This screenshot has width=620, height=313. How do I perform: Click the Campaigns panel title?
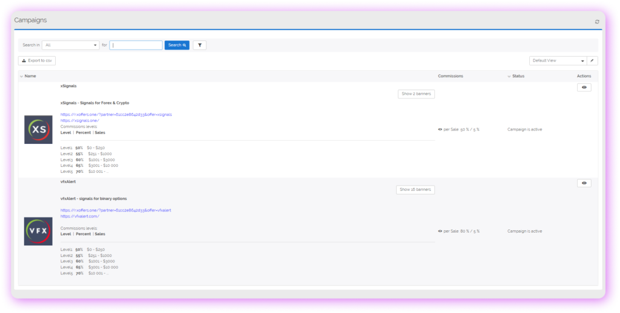coord(30,20)
